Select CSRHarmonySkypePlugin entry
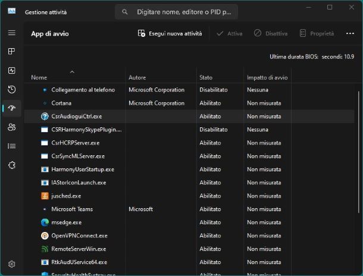 (86, 130)
